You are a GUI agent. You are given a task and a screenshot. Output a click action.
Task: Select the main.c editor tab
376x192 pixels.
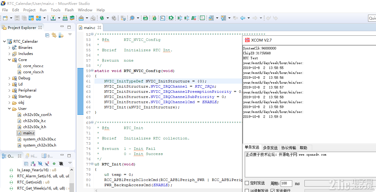click(x=90, y=27)
